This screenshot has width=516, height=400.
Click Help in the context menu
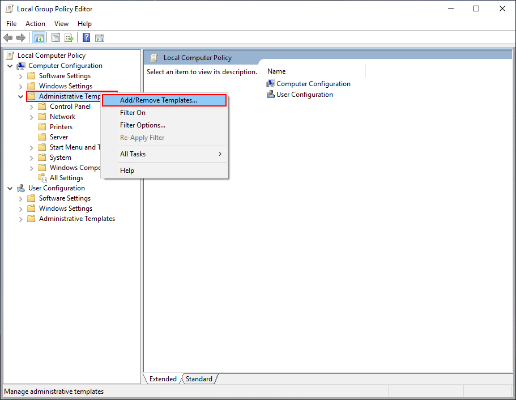(164, 171)
